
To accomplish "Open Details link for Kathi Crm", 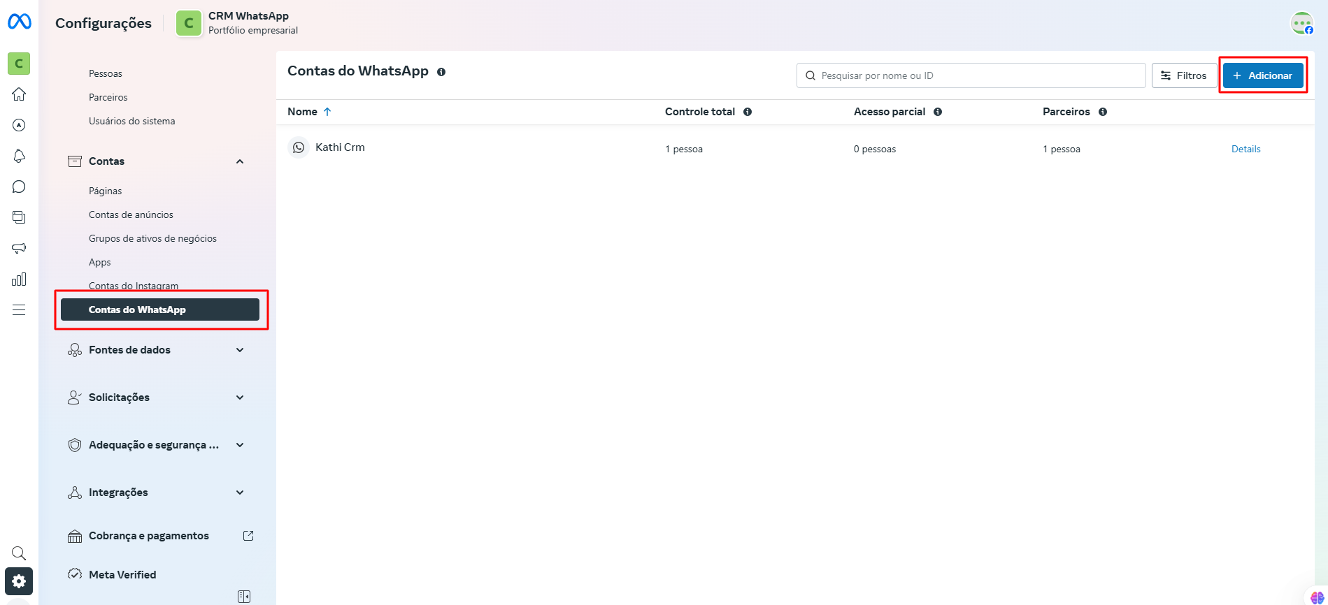I will click(1245, 149).
